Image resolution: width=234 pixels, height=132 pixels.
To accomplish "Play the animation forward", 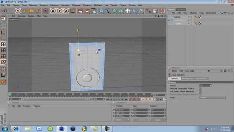I will (119, 99).
